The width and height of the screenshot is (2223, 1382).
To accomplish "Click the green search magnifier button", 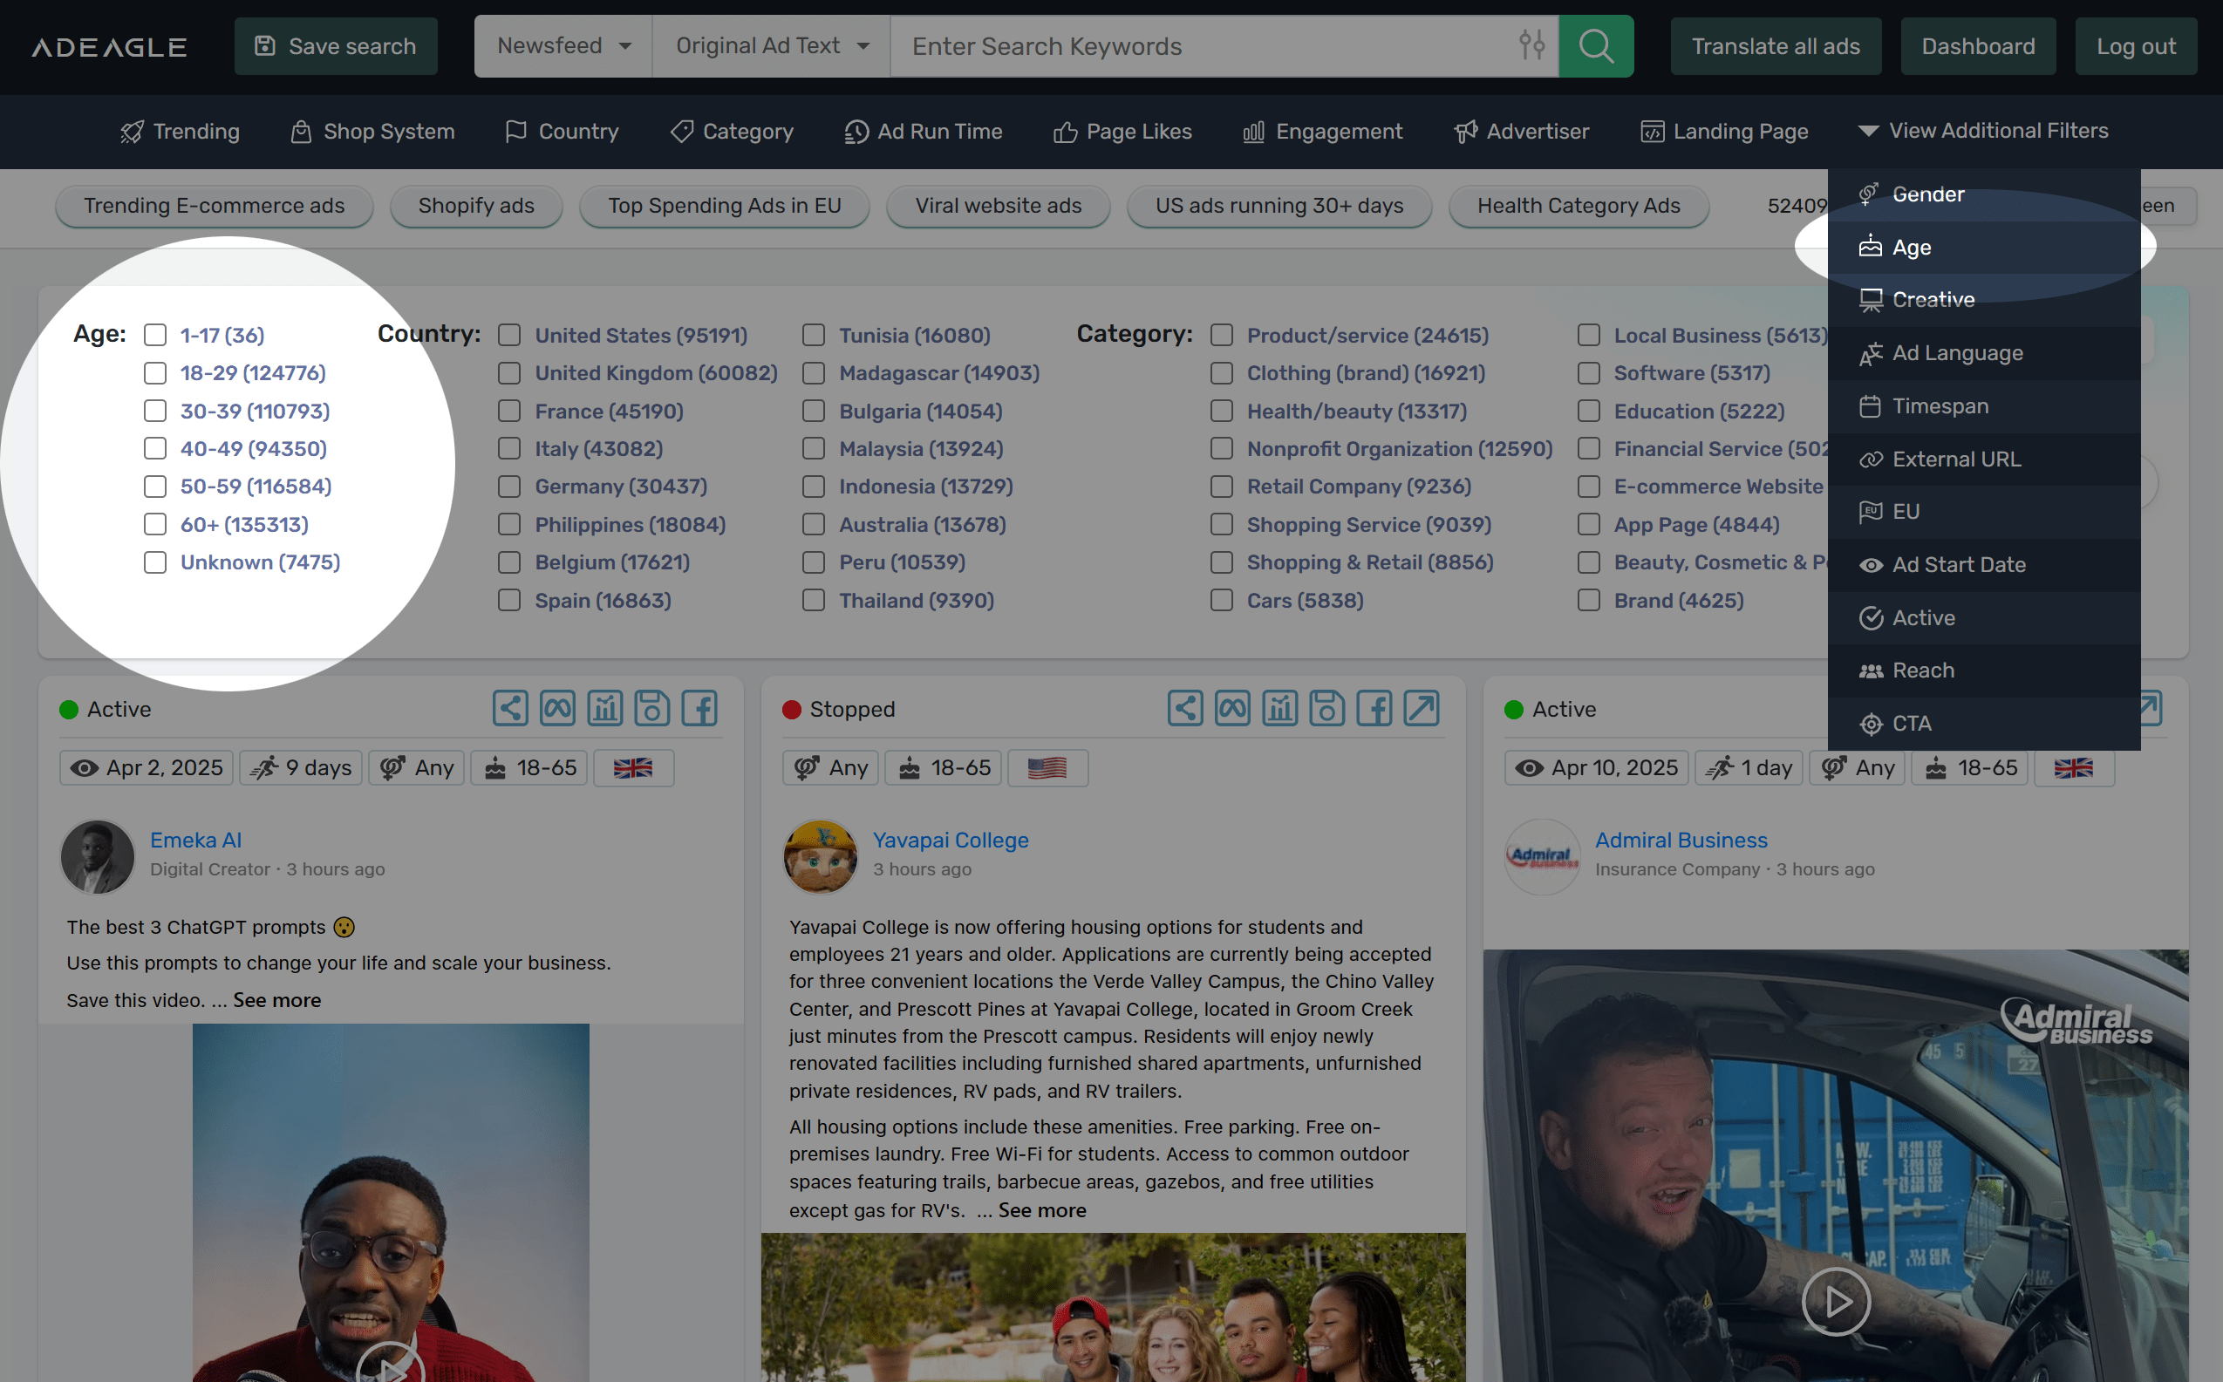I will tap(1596, 45).
